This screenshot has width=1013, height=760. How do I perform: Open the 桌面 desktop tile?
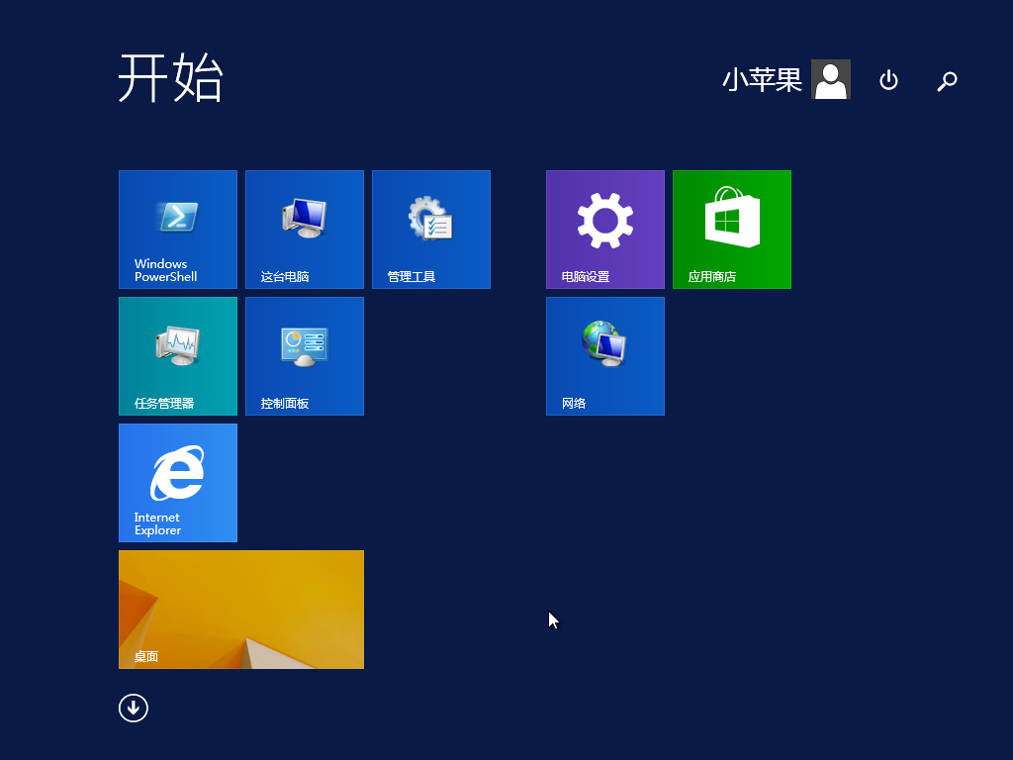(x=241, y=610)
